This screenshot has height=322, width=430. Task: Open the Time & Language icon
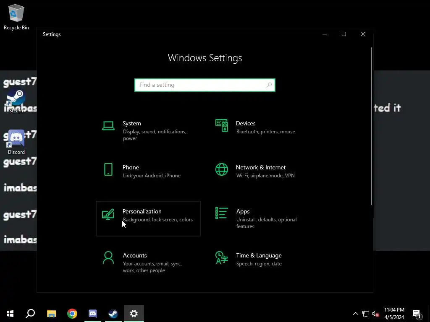[x=222, y=257]
